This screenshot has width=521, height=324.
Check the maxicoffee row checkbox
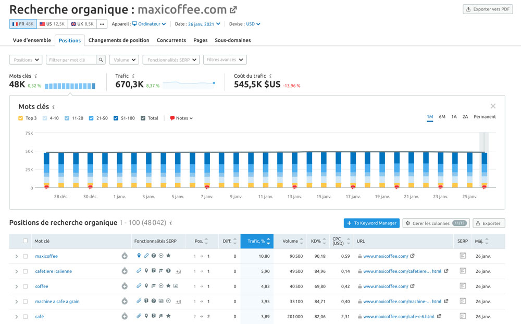[25, 256]
